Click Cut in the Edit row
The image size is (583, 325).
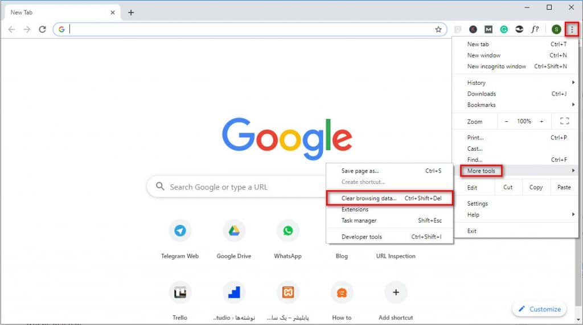pos(508,187)
